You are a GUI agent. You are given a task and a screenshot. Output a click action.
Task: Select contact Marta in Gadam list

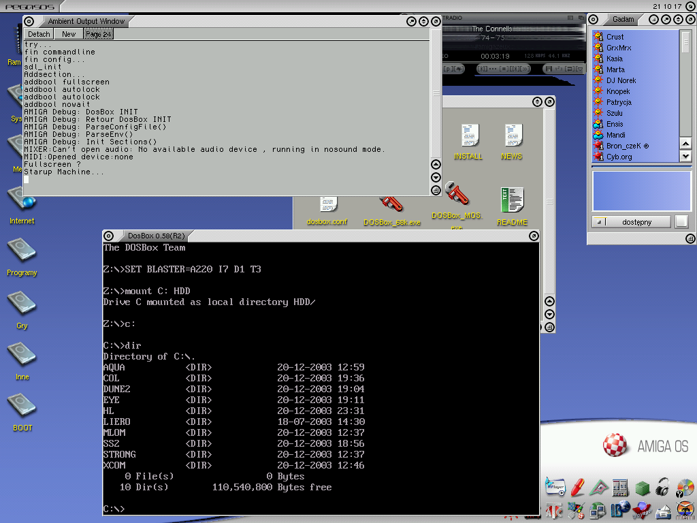pos(636,69)
